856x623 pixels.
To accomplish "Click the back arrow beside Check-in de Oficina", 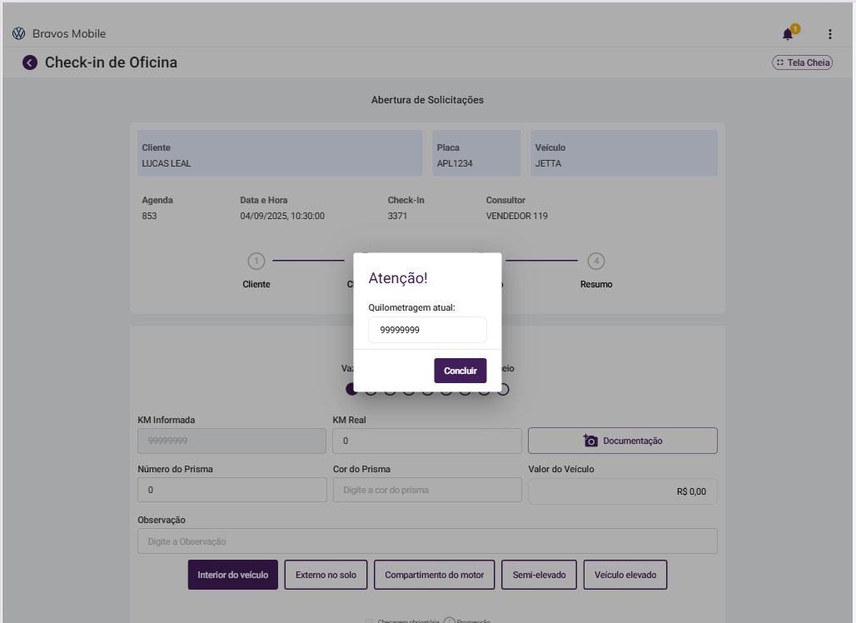I will (x=30, y=62).
